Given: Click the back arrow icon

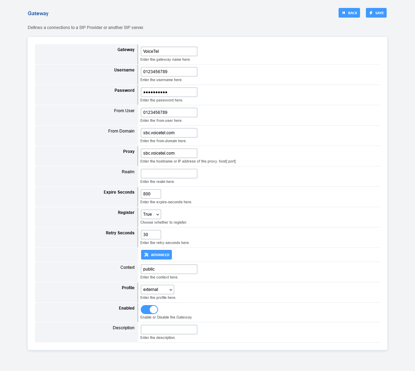Looking at the screenshot, I should pyautogui.click(x=343, y=13).
